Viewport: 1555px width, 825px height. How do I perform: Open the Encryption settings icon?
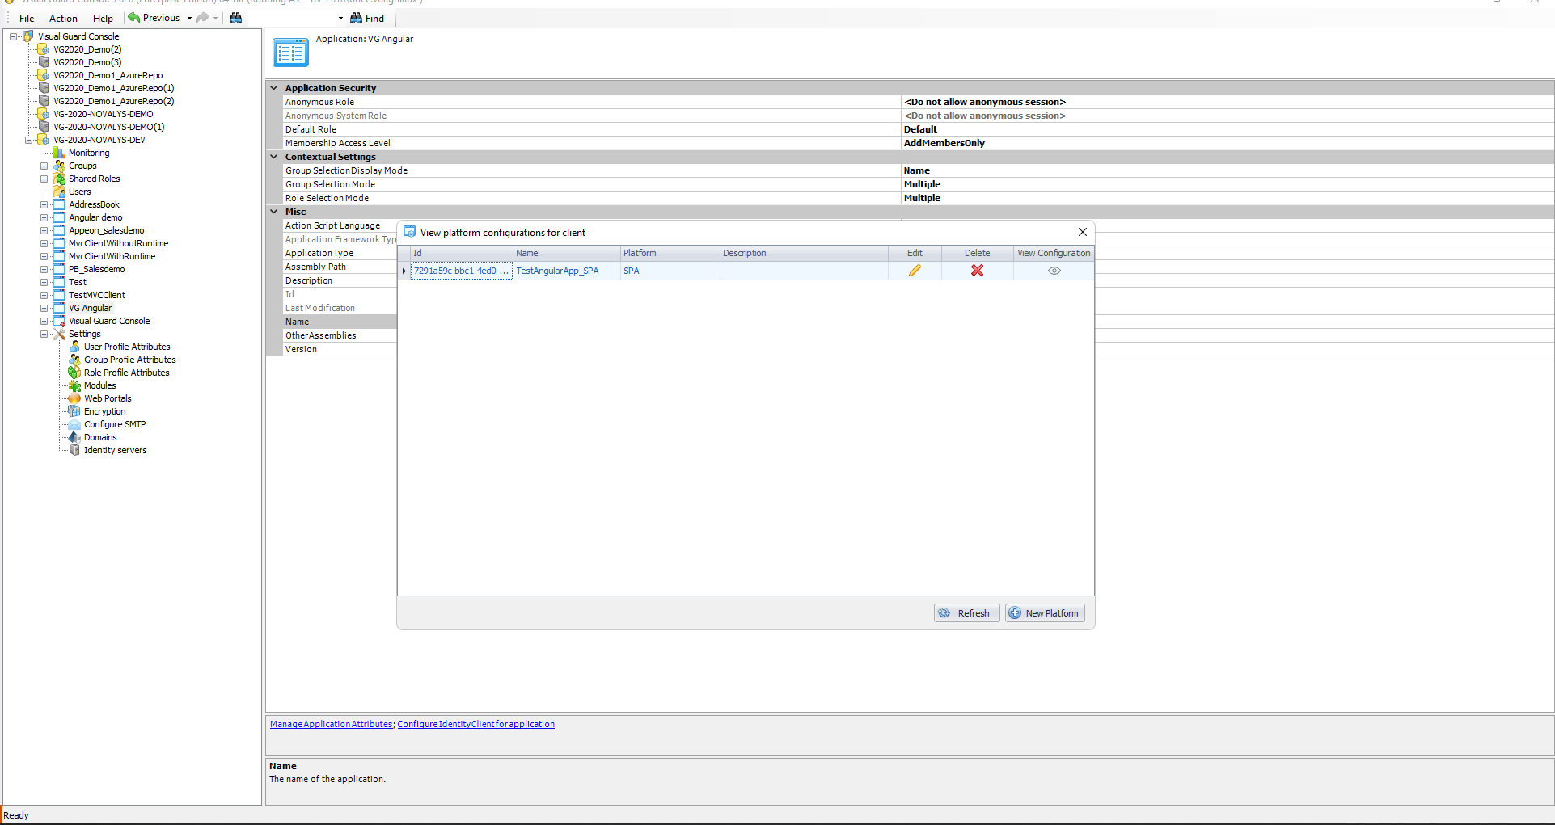click(x=74, y=411)
